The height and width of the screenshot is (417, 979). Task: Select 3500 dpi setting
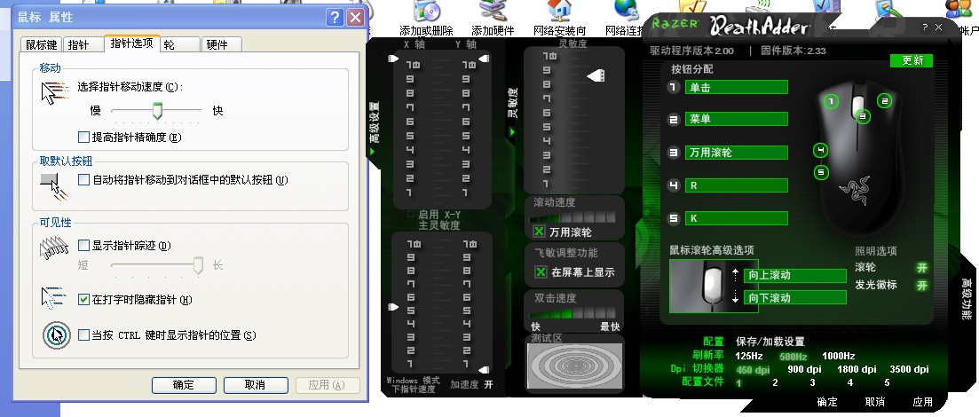click(909, 370)
